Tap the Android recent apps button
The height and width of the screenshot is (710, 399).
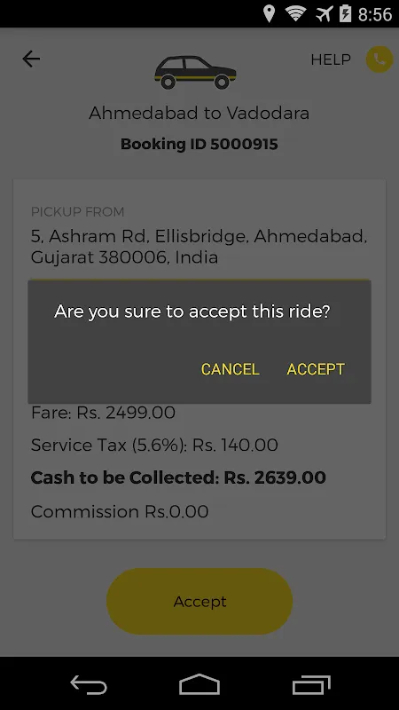(x=311, y=684)
